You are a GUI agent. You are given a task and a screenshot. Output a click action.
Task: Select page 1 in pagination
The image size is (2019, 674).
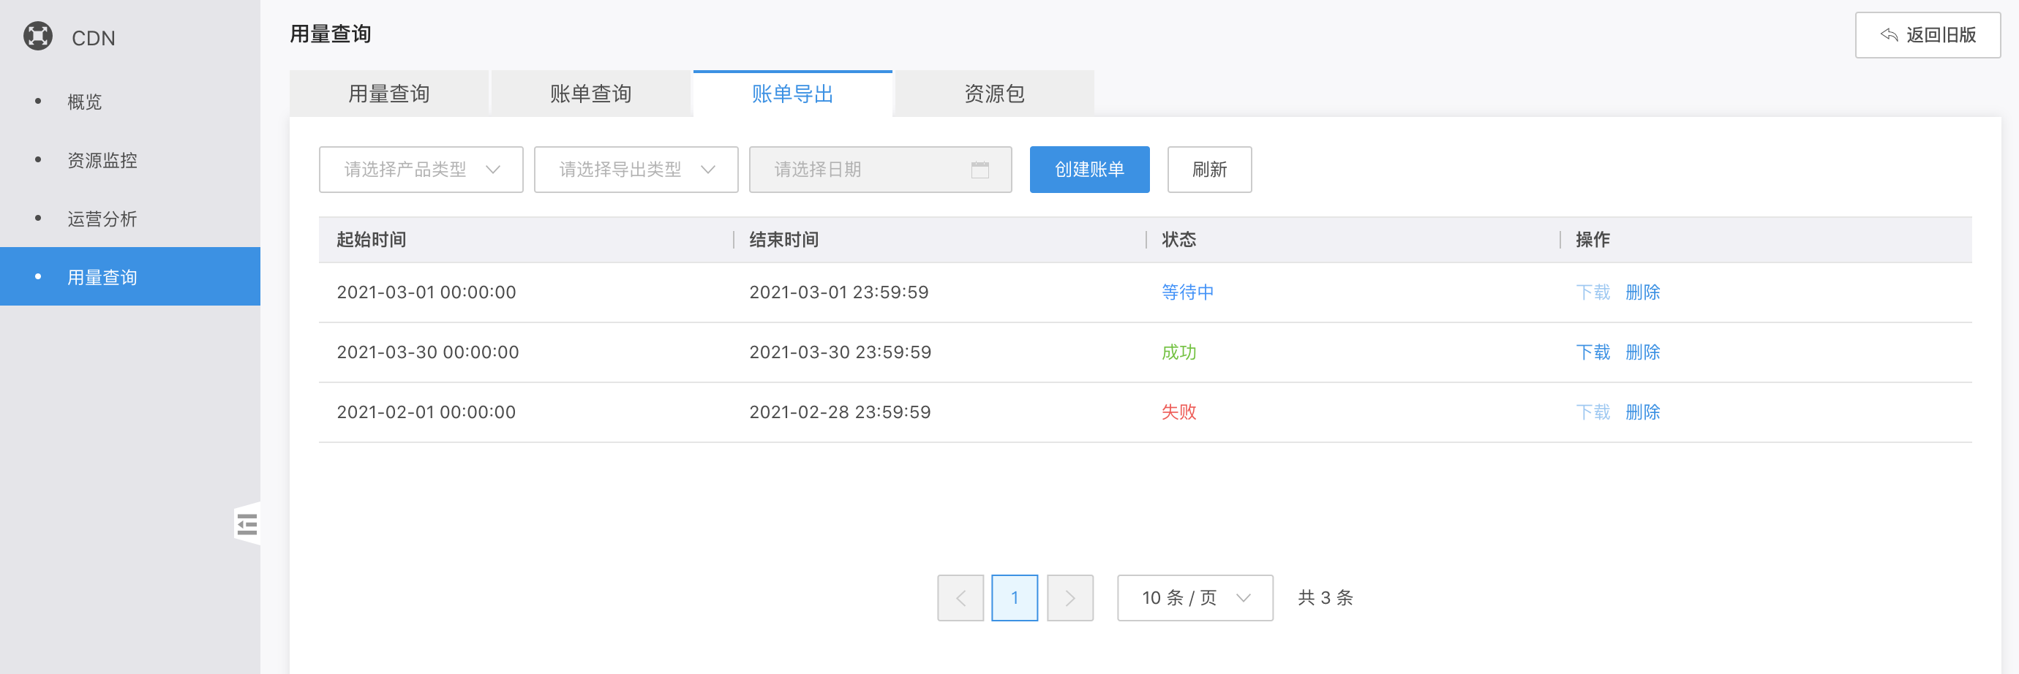(1014, 598)
